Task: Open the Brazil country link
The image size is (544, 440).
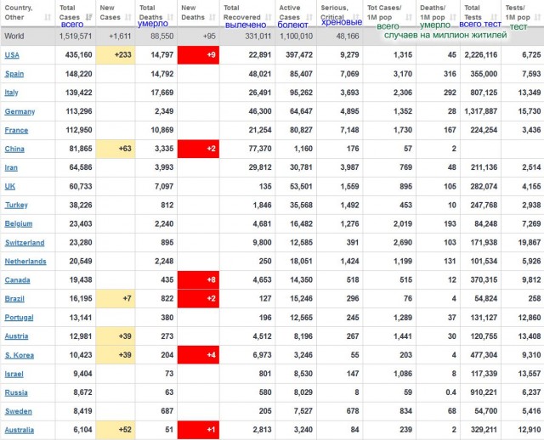Action: tap(14, 299)
